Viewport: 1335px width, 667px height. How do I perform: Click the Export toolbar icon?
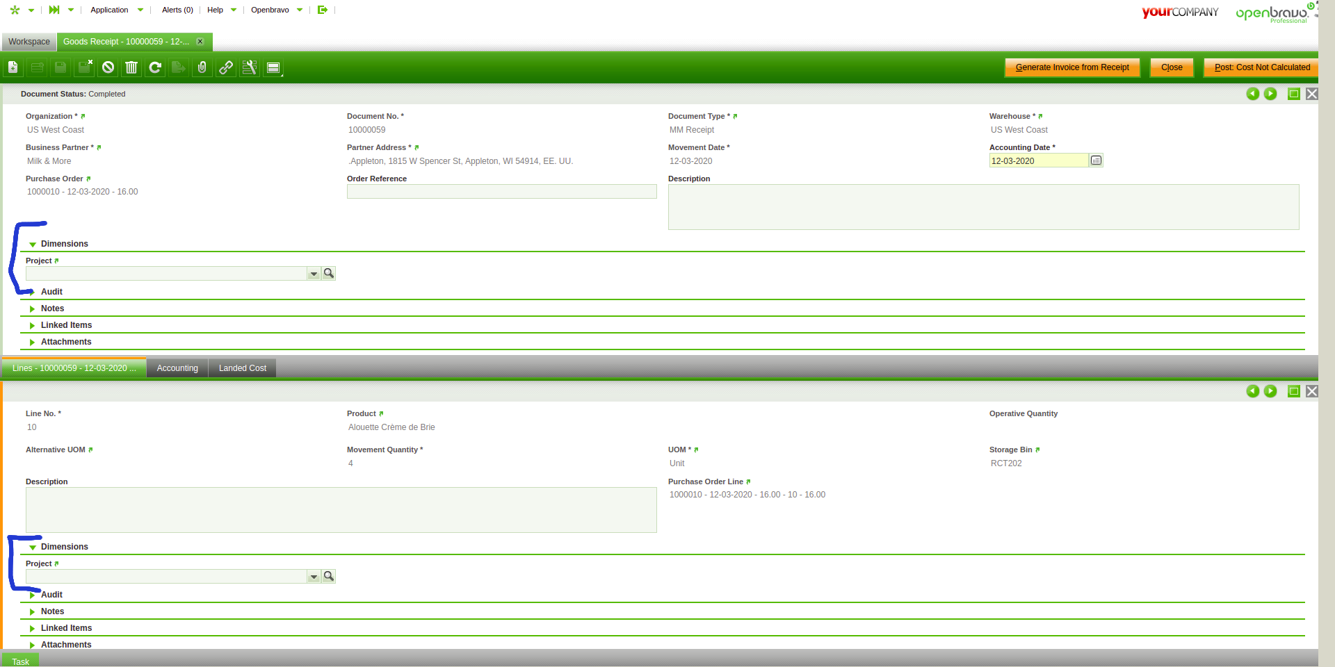(x=179, y=67)
